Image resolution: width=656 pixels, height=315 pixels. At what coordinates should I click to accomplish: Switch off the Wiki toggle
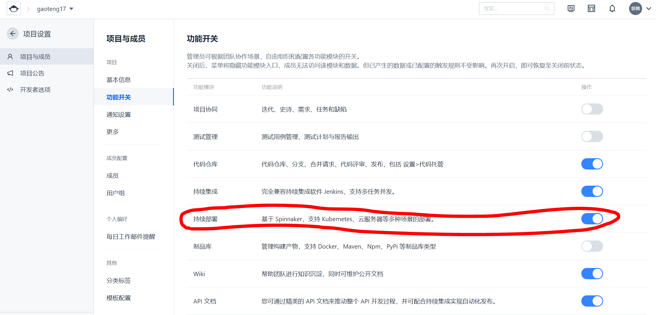coord(592,274)
